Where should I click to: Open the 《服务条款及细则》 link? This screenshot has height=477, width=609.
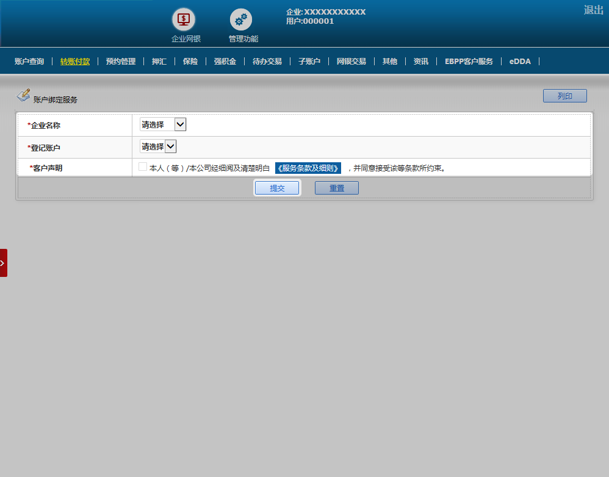tap(308, 168)
